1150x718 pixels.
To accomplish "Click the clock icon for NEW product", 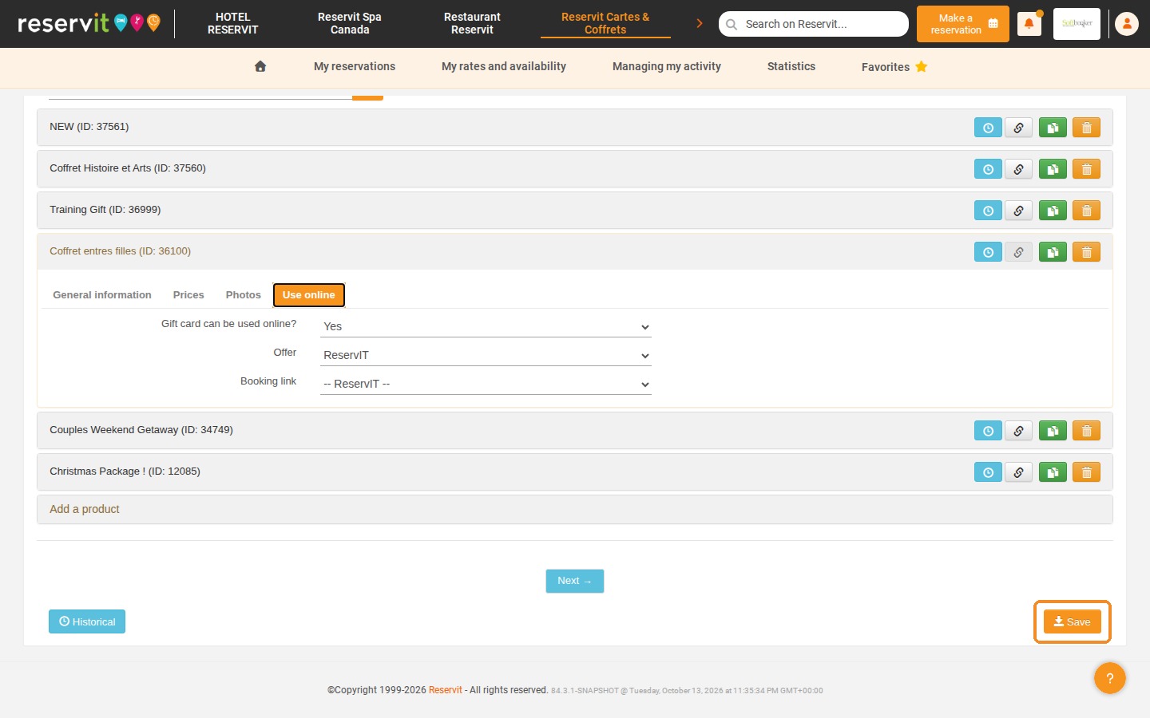I will [988, 128].
